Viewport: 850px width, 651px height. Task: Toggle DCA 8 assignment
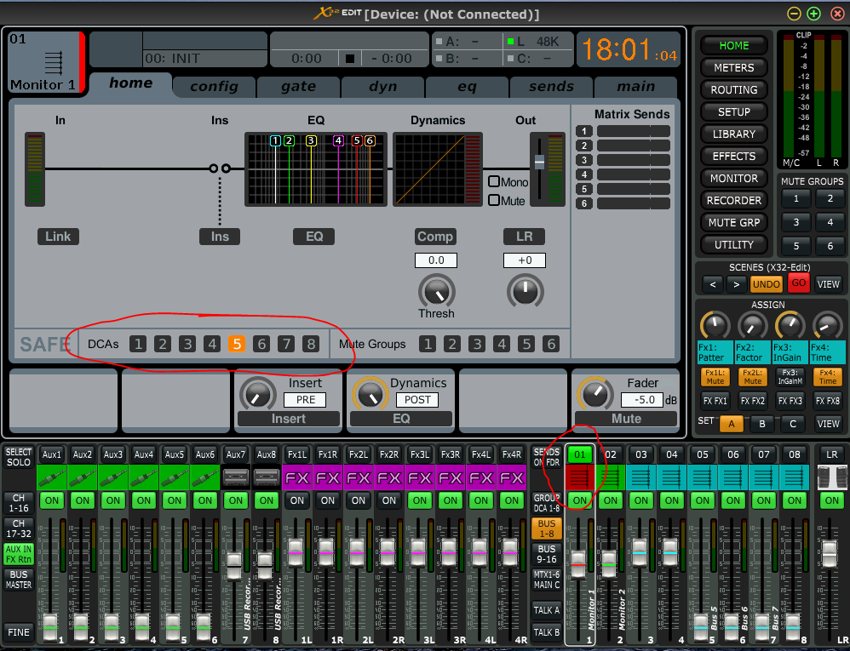pyautogui.click(x=311, y=344)
